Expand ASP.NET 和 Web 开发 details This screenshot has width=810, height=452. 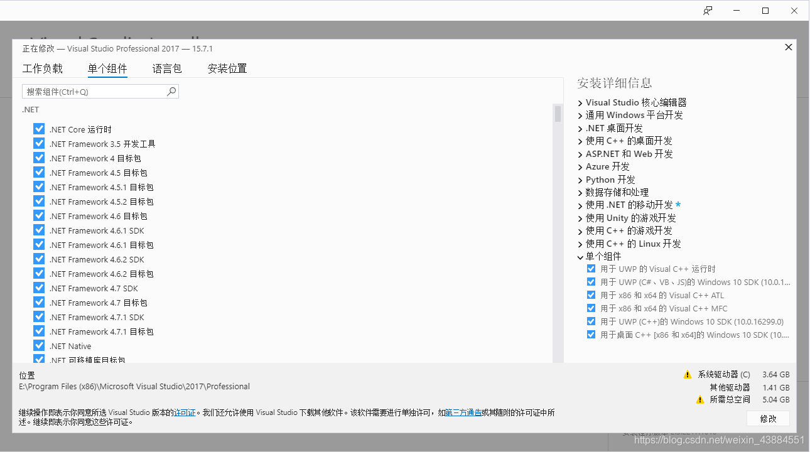[580, 154]
